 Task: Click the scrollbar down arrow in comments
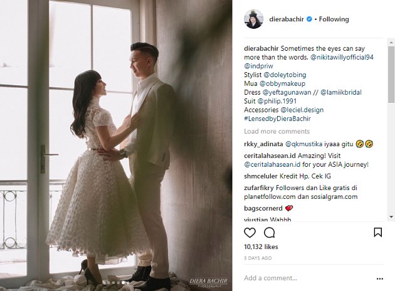click(391, 216)
